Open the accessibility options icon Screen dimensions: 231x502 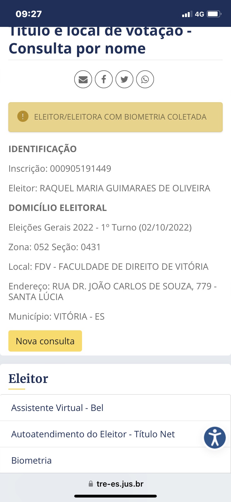click(x=215, y=438)
